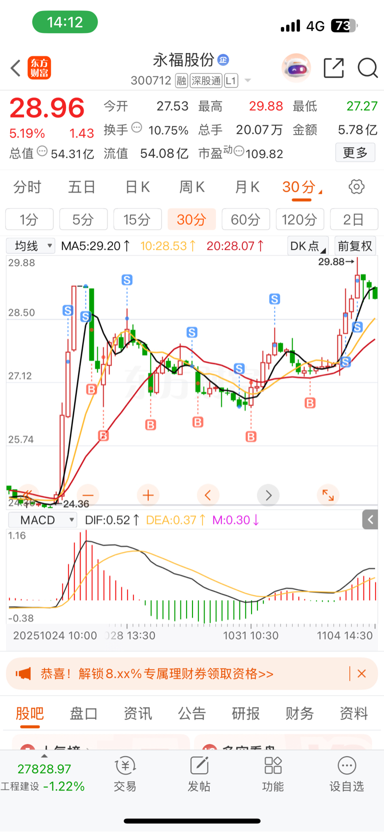Expand chart to fullscreen icon
384x832 pixels.
328,495
